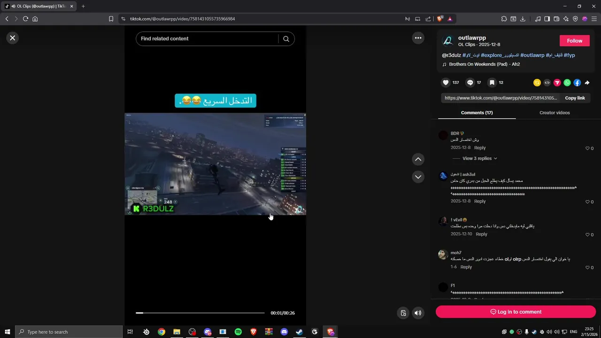The image size is (601, 338).
Task: Open Discord from the taskbar
Action: pyautogui.click(x=284, y=332)
